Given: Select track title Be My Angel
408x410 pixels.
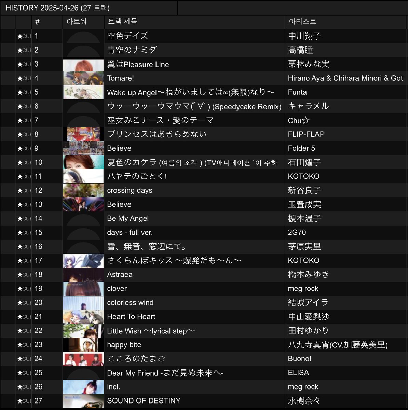Looking at the screenshot, I should 128,218.
